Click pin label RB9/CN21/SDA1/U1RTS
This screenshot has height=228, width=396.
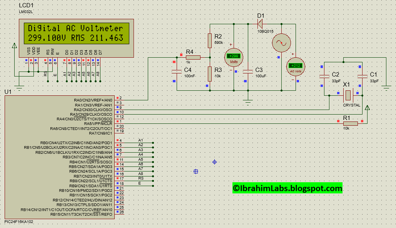(x=91, y=186)
